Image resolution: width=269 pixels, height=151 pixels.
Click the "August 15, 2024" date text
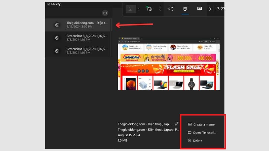pos(129,135)
